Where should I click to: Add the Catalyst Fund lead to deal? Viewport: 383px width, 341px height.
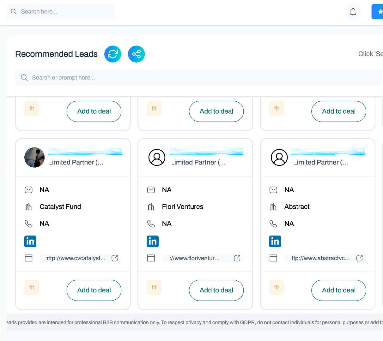coord(94,290)
